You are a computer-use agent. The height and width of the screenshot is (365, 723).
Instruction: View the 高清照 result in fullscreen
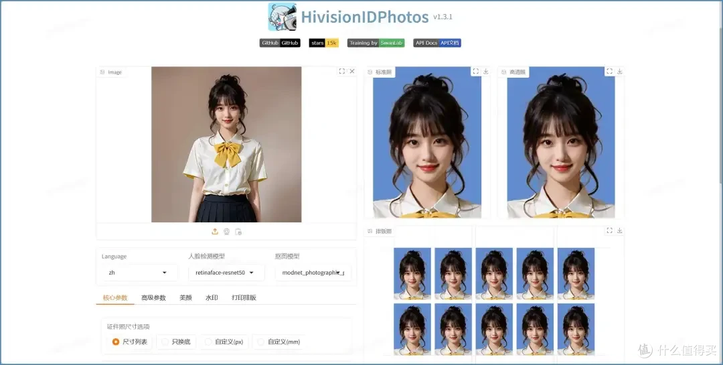coord(609,71)
